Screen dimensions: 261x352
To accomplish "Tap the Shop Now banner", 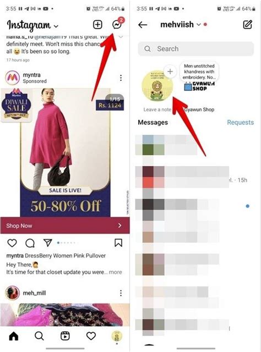I will [65, 226].
